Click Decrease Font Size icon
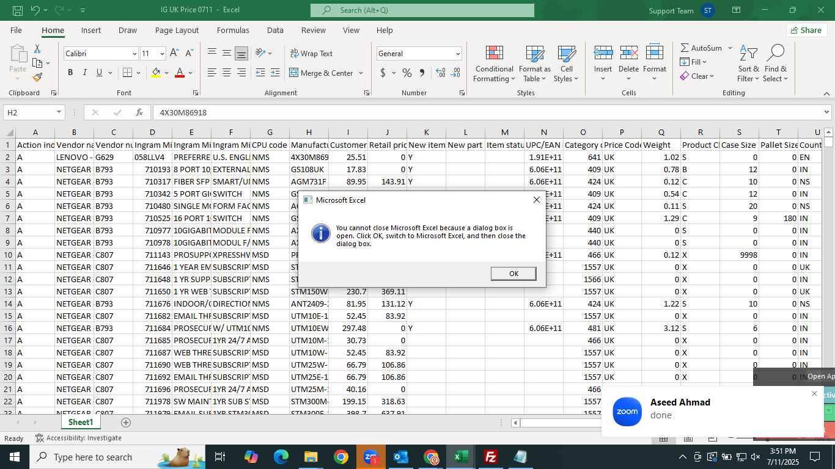Screen dimensions: 835x469 (x=190, y=54)
